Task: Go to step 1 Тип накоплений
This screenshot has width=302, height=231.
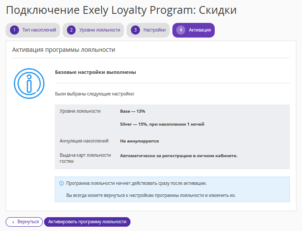Action: (x=33, y=30)
